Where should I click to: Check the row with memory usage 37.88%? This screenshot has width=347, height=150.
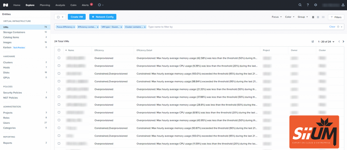tap(59, 97)
